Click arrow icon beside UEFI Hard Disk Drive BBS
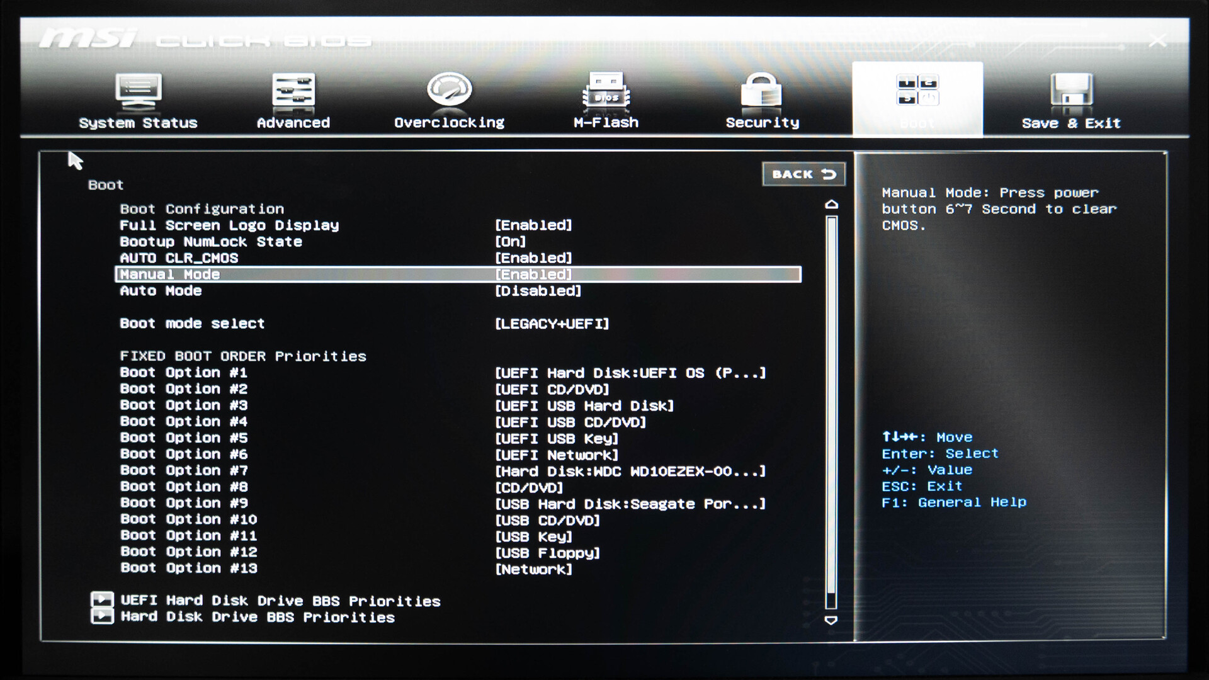Image resolution: width=1209 pixels, height=680 pixels. tap(102, 599)
